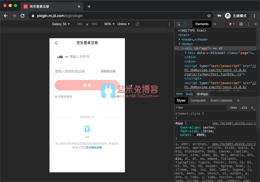Close the DevTools panel
The image size is (260, 182).
[256, 24]
